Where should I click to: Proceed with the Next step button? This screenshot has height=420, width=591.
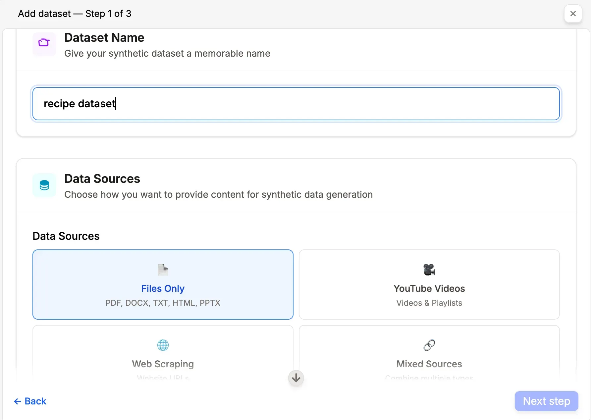[x=546, y=401]
